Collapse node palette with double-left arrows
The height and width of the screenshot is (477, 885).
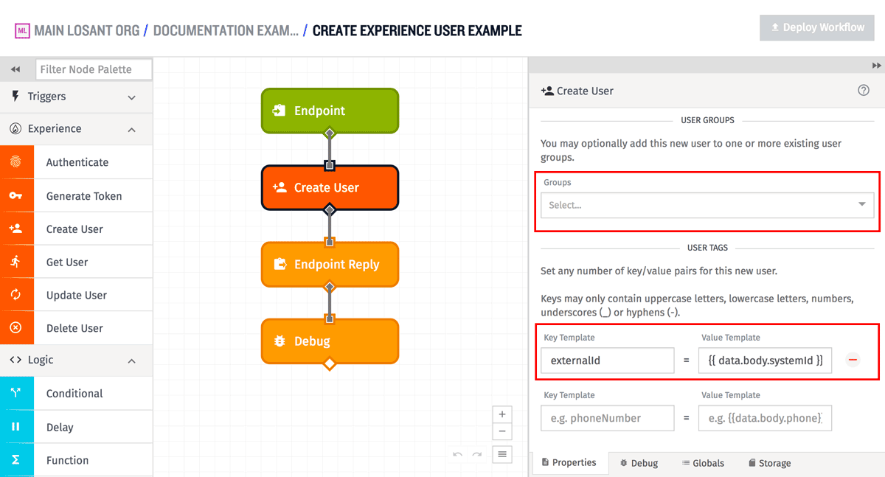click(15, 69)
